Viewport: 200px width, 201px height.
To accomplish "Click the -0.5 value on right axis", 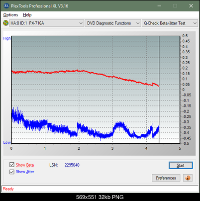I will tap(186, 143).
